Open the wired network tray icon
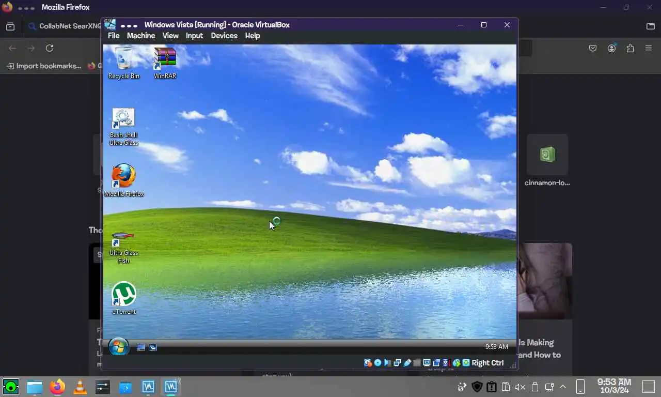 tap(549, 387)
